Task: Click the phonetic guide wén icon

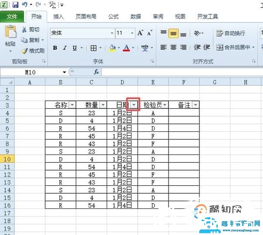Action: [x=145, y=48]
